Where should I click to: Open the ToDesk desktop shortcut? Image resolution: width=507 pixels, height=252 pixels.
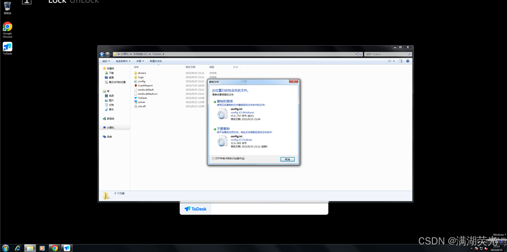(x=7, y=48)
